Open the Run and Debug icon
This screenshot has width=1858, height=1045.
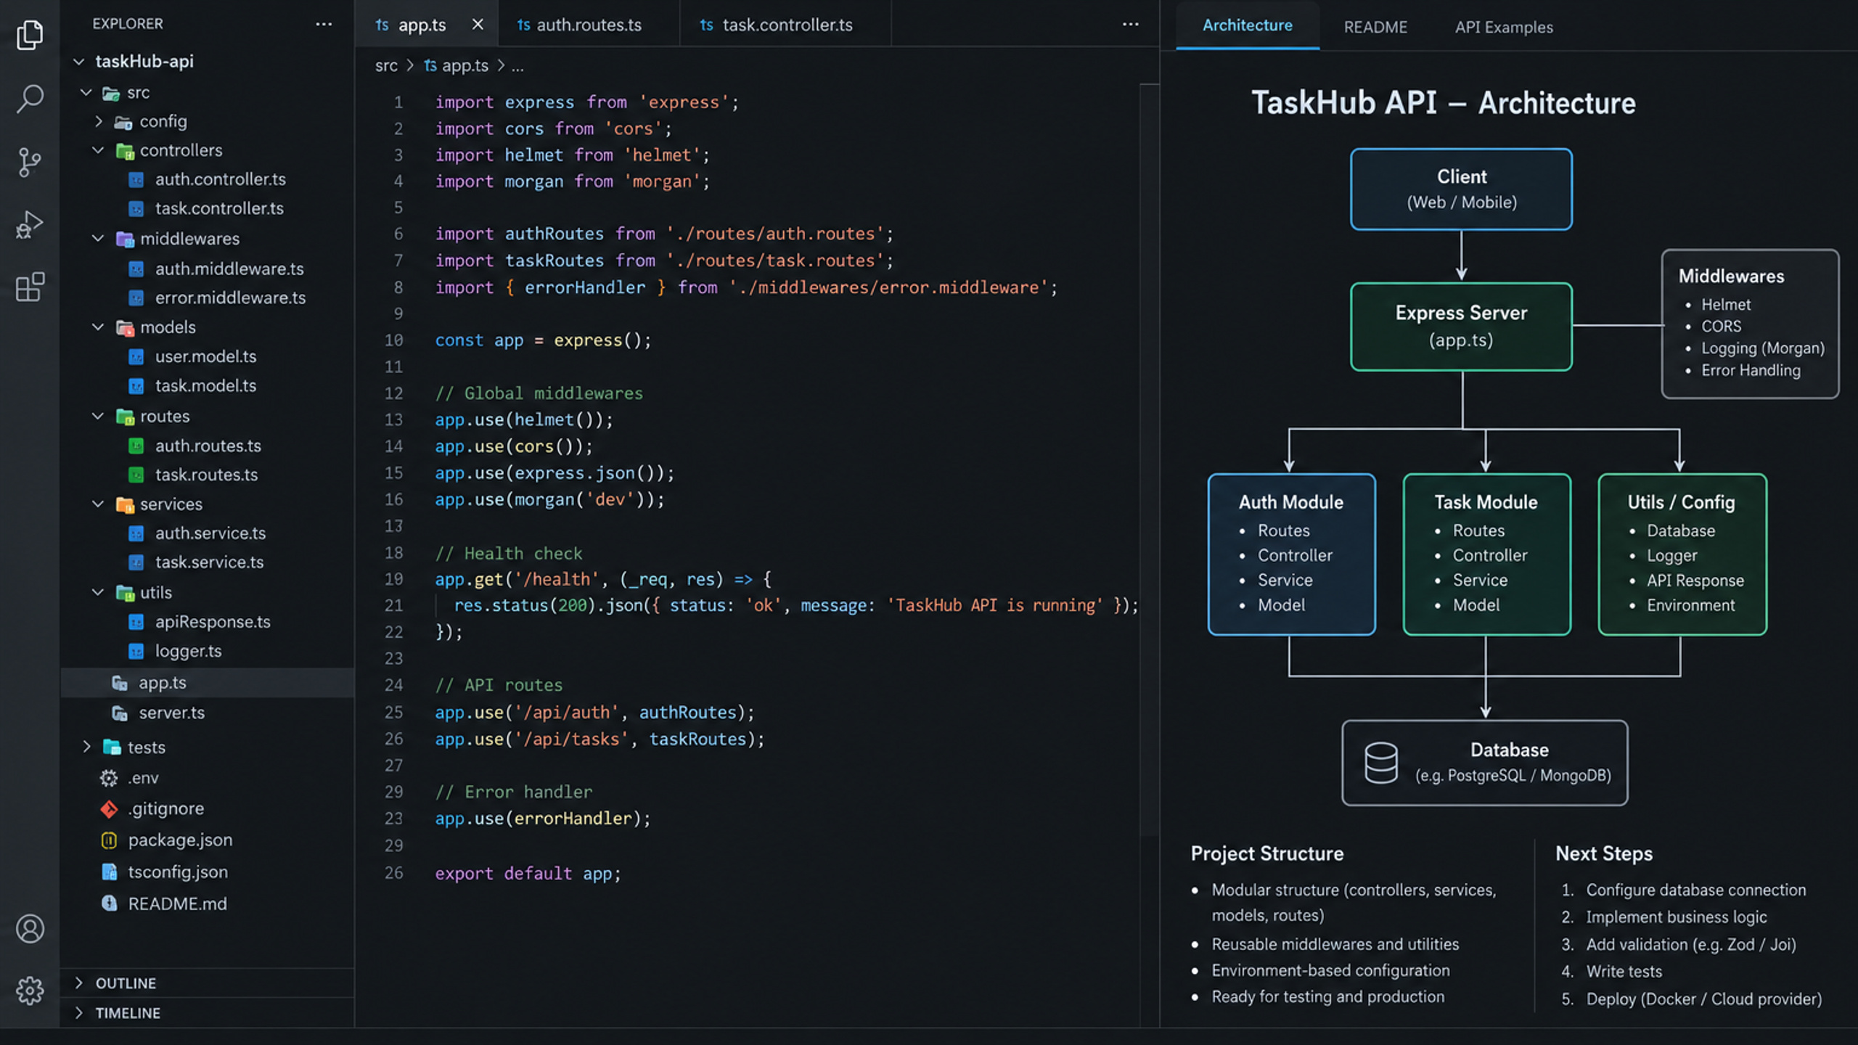click(x=30, y=224)
